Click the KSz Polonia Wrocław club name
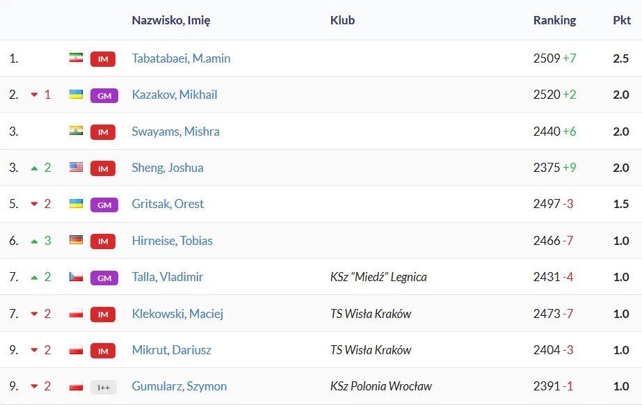This screenshot has width=642, height=405. [380, 386]
